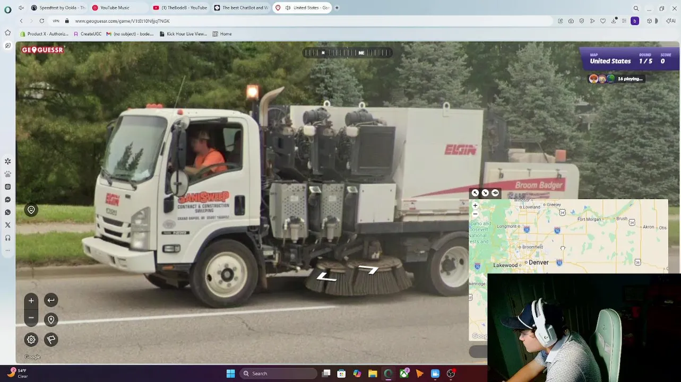This screenshot has height=382, width=681.
Task: Switch to Speedtest by Ookla tab
Action: pyautogui.click(x=58, y=8)
